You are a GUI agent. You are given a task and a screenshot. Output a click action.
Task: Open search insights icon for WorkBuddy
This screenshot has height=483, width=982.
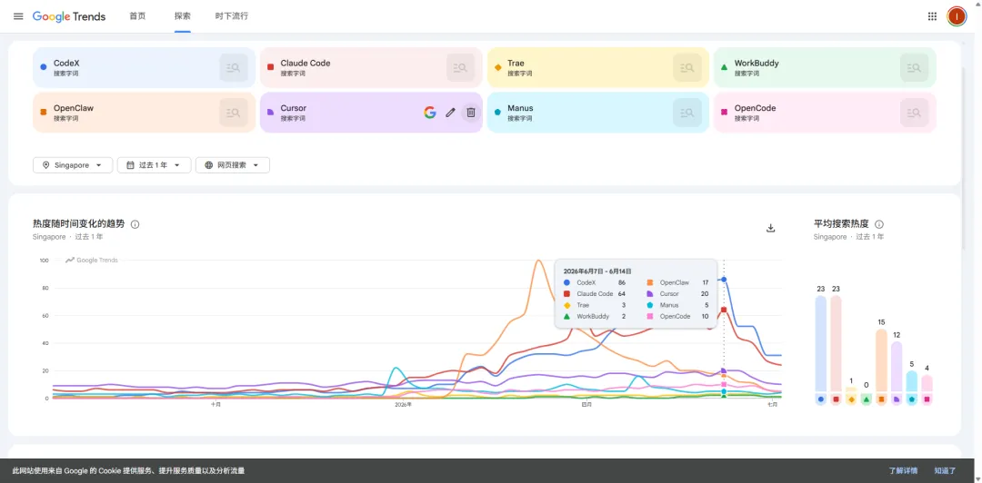tap(915, 67)
